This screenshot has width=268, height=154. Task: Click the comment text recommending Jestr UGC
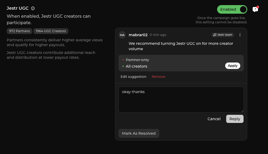[x=181, y=46]
